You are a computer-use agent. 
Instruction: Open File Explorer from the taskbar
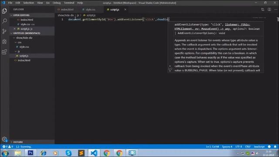[18, 153]
